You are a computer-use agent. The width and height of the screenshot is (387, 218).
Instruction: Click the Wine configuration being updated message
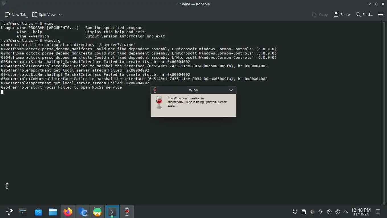point(197,102)
